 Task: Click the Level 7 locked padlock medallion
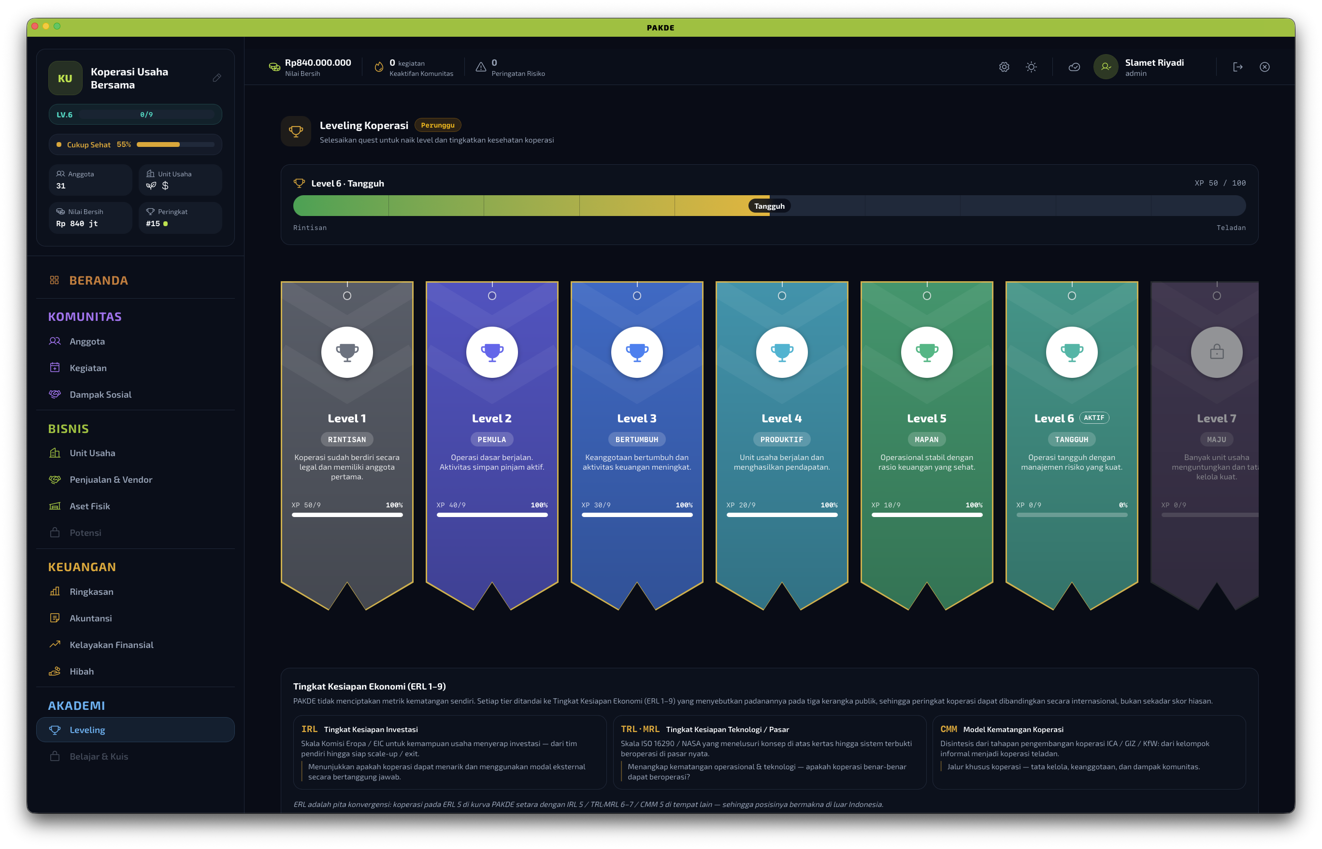(1217, 352)
